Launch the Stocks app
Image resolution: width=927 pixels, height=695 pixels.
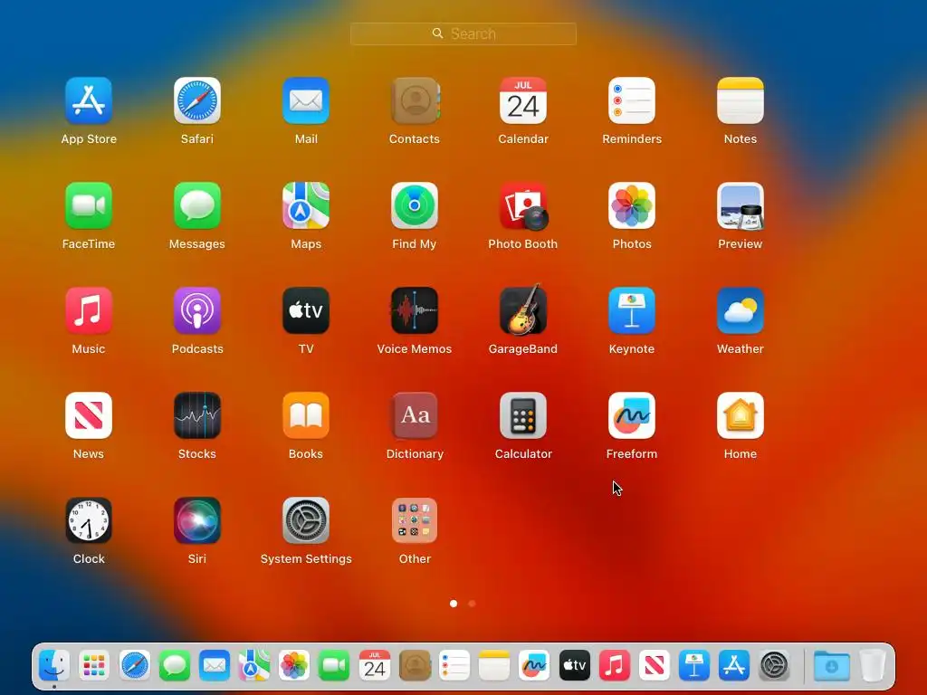[196, 415]
